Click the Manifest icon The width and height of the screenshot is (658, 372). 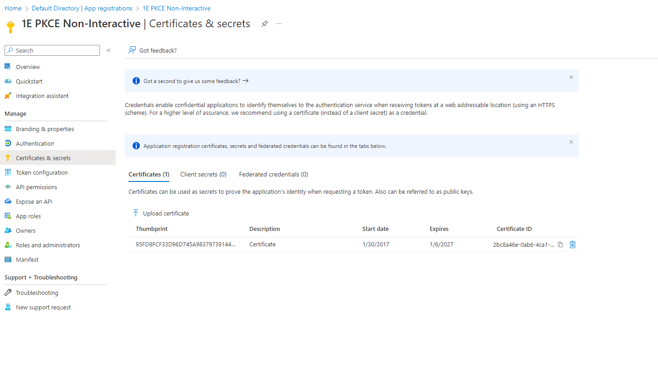click(x=7, y=259)
